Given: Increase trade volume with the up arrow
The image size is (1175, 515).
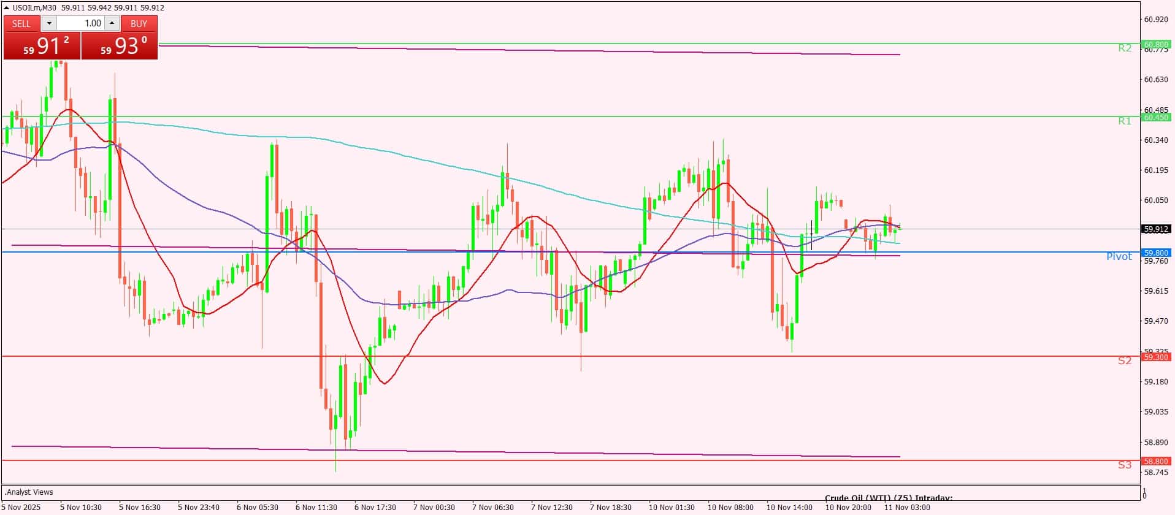Looking at the screenshot, I should [112, 23].
